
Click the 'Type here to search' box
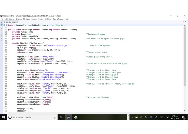(x=32, y=117)
